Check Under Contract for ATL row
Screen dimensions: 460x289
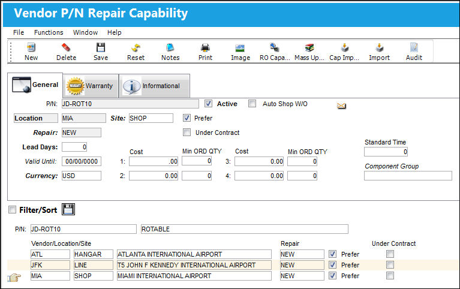(390, 254)
